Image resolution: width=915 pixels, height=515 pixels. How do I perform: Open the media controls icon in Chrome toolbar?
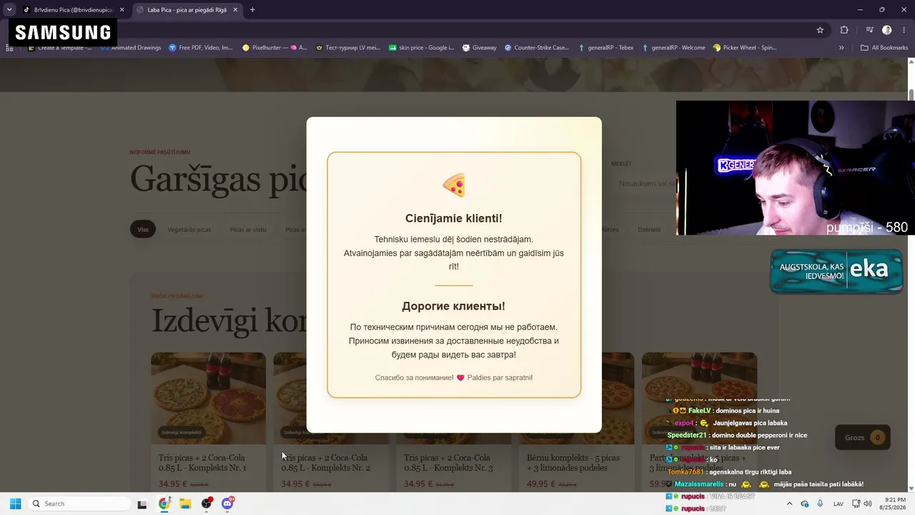[x=869, y=30]
